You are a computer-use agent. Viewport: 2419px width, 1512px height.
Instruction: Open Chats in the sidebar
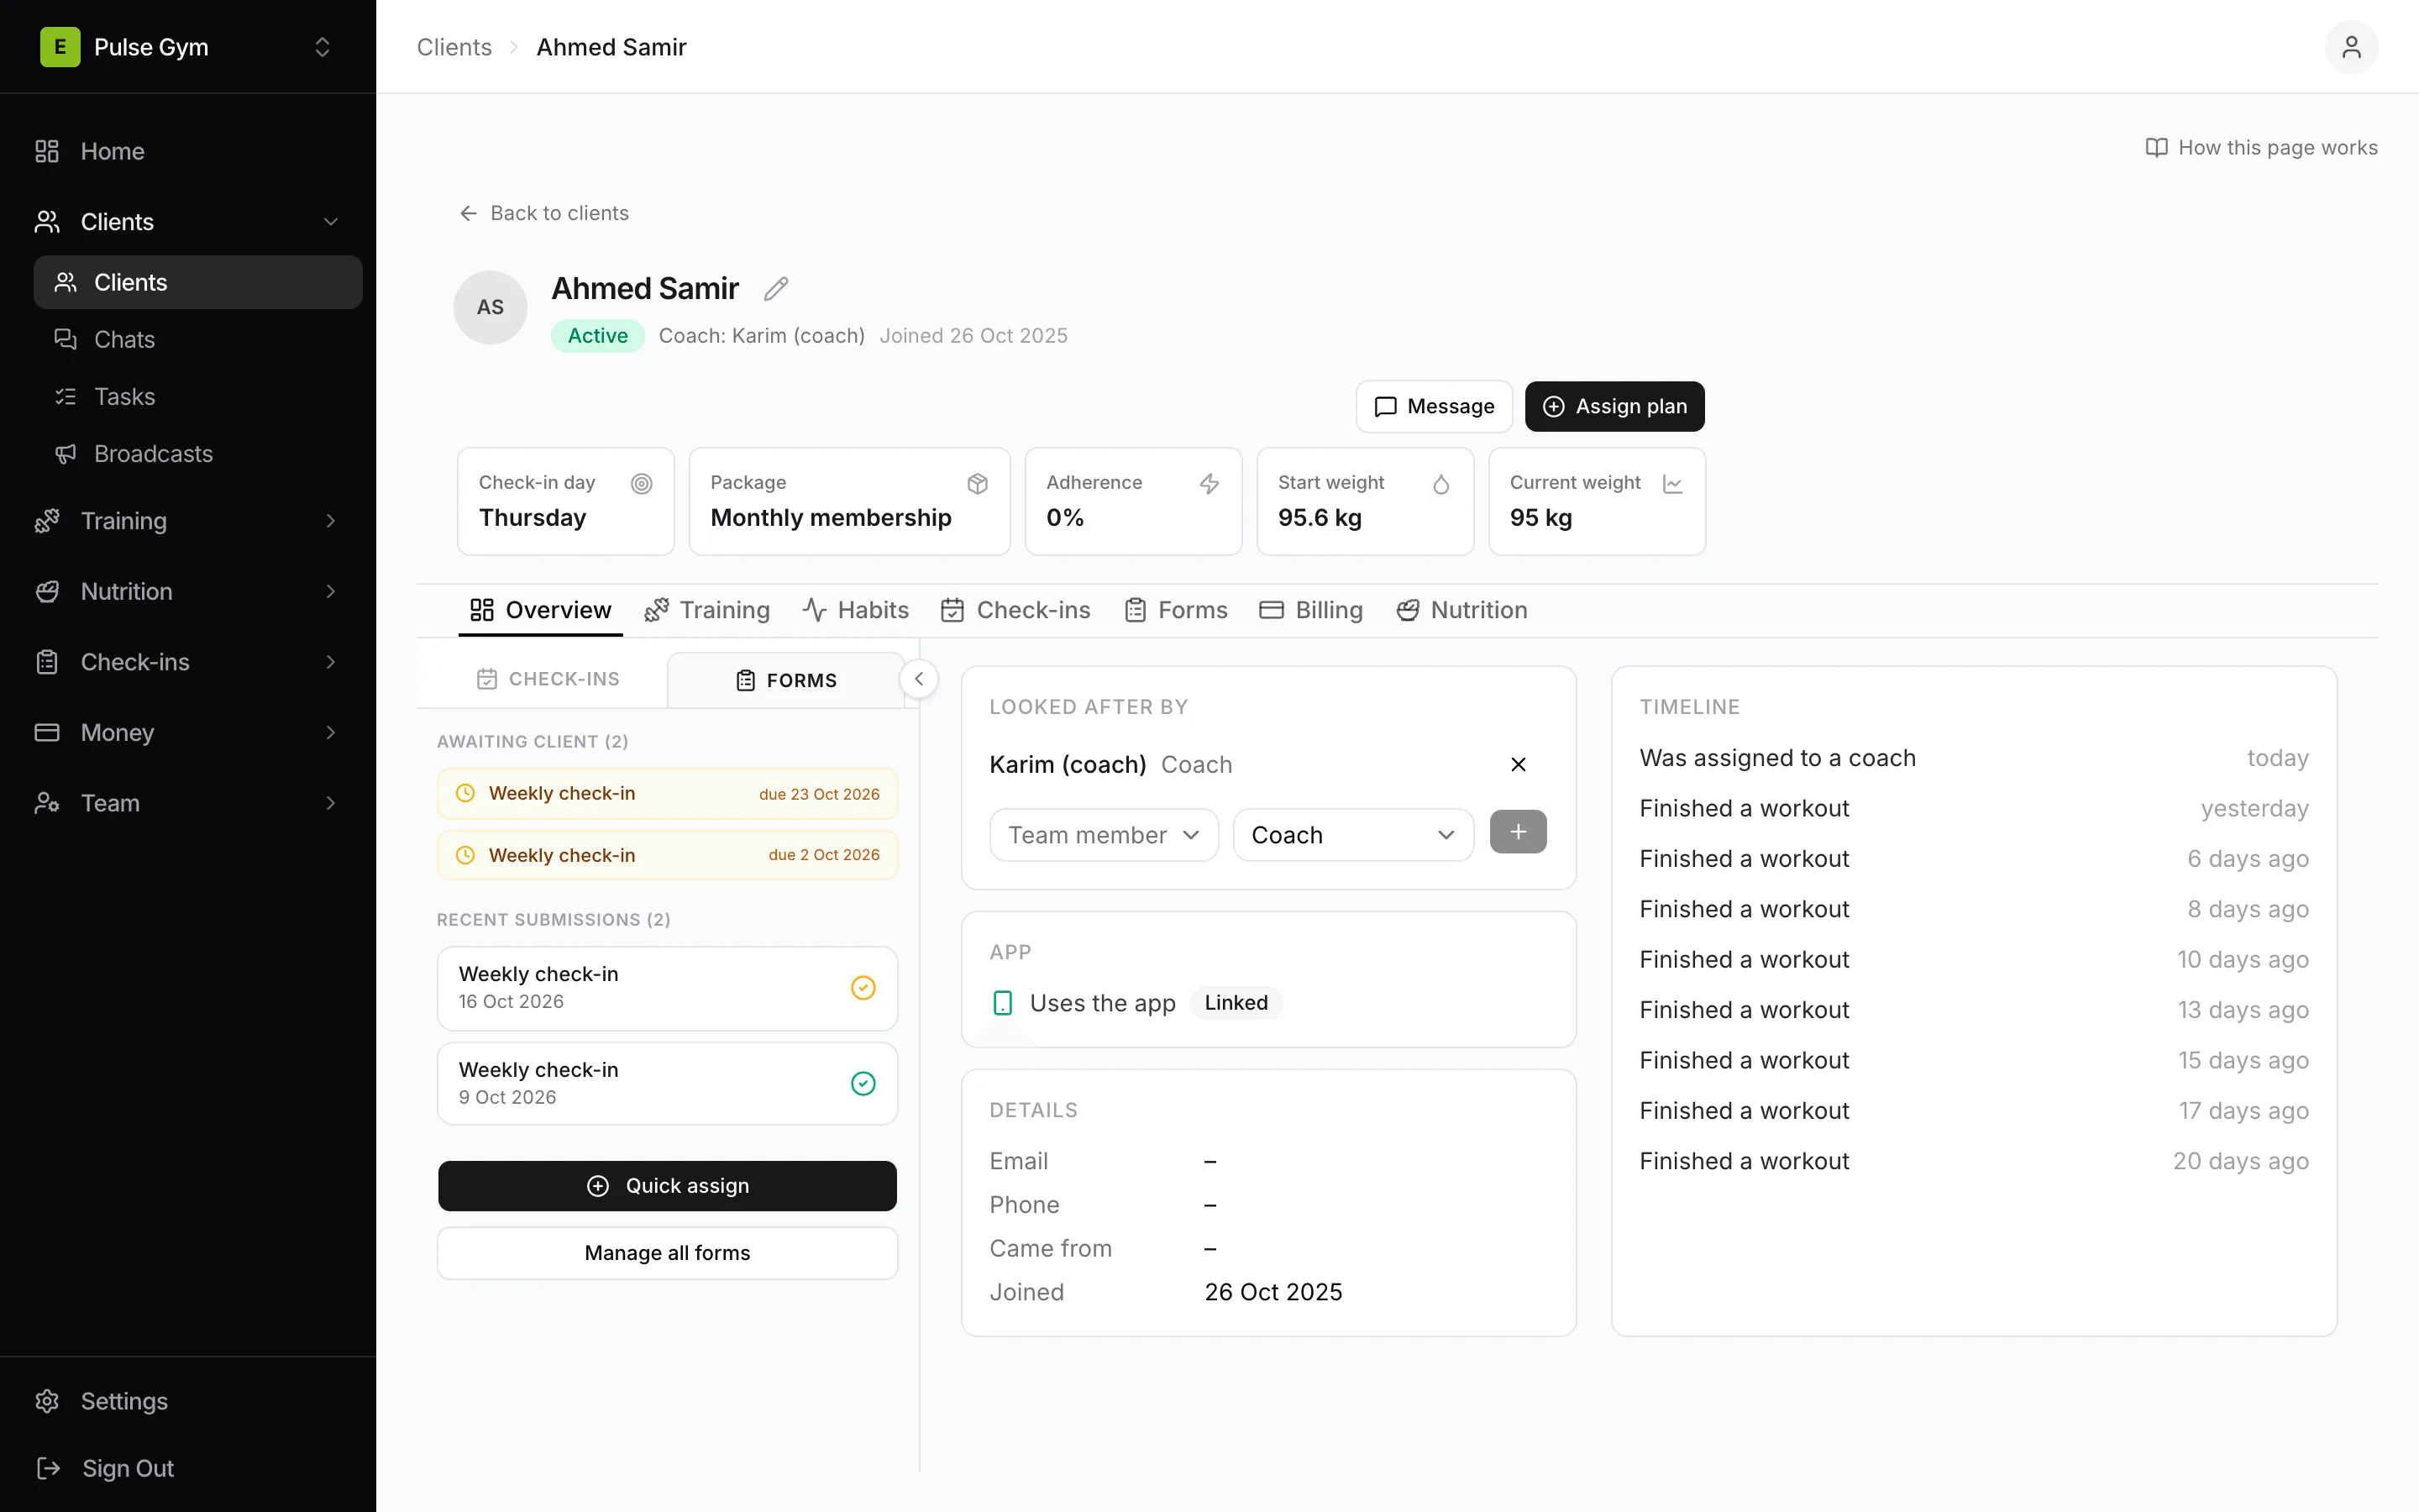click(198, 340)
